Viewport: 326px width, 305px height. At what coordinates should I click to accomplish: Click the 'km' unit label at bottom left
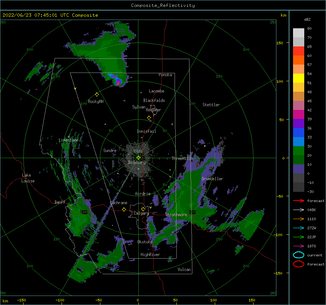pyautogui.click(x=5, y=301)
